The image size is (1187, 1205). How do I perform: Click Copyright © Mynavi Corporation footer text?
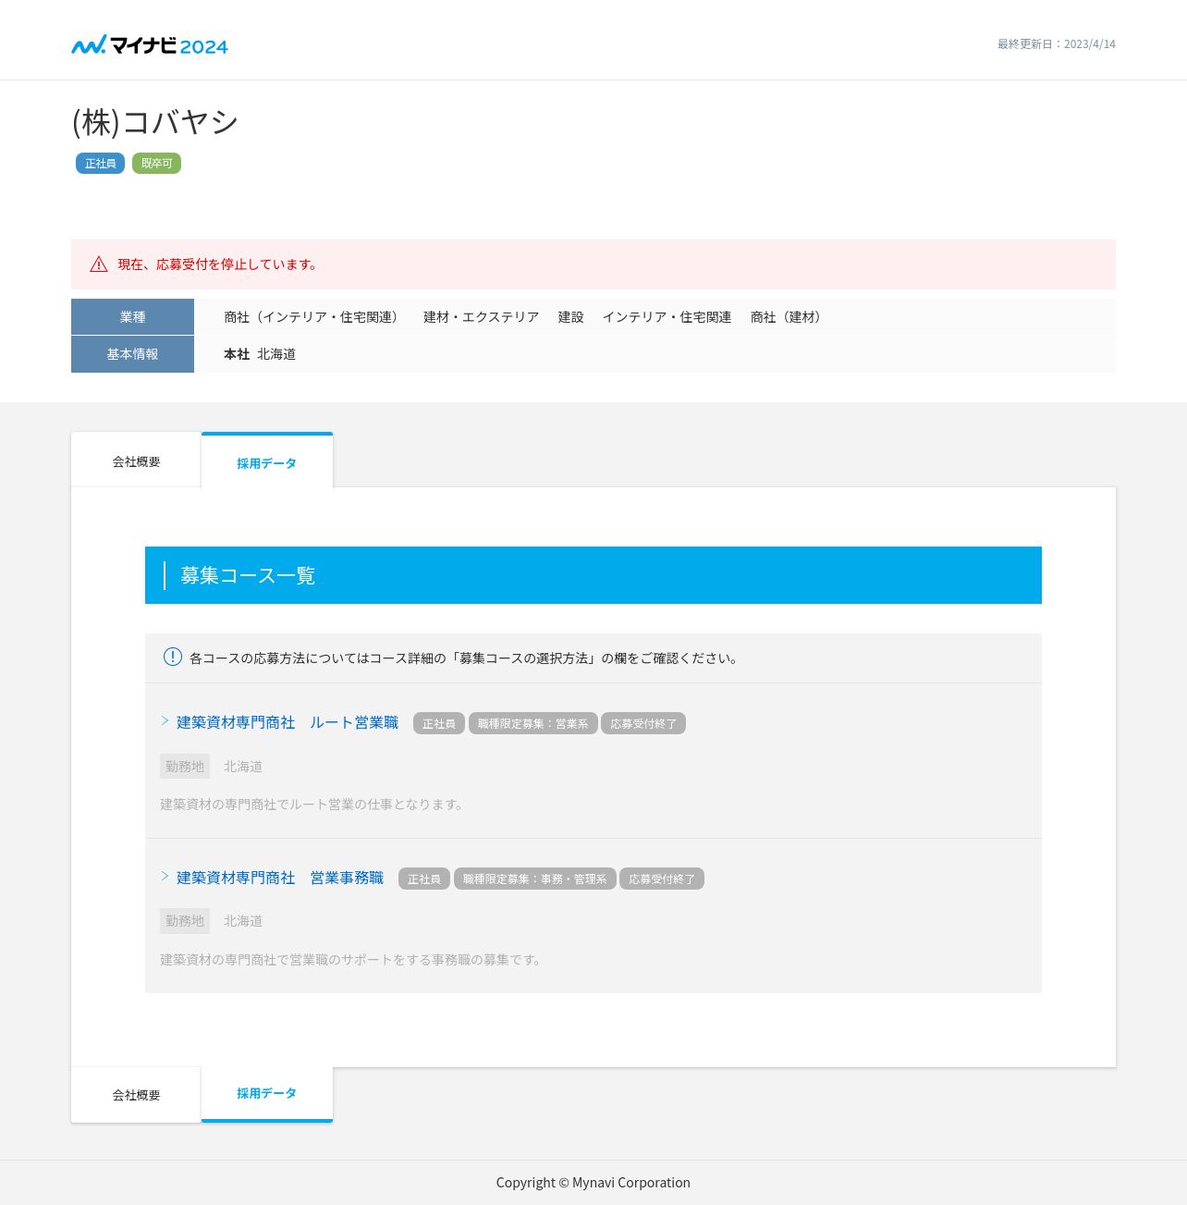pyautogui.click(x=593, y=1183)
